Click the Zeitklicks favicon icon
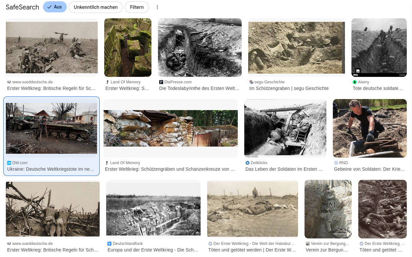This screenshot has width=412, height=257. [x=247, y=163]
